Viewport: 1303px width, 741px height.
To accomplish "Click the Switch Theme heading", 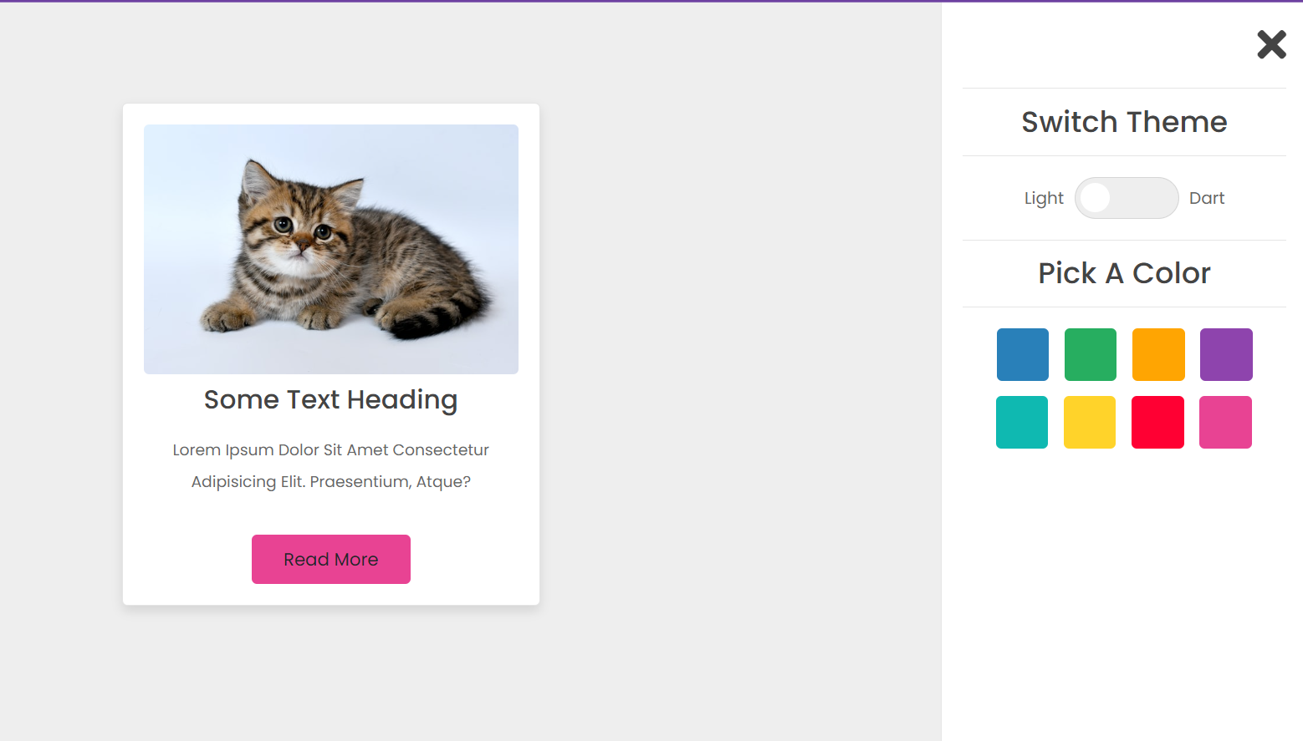I will click(x=1124, y=122).
